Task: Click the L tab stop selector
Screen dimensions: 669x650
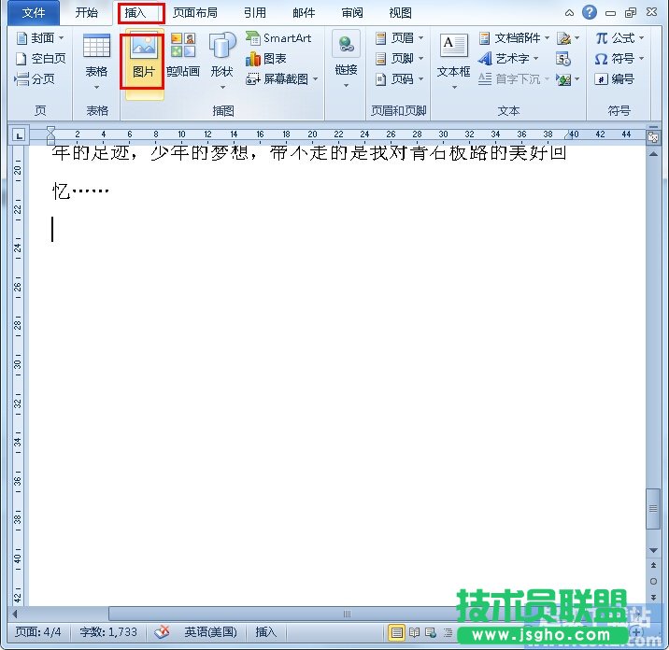Action: point(19,136)
